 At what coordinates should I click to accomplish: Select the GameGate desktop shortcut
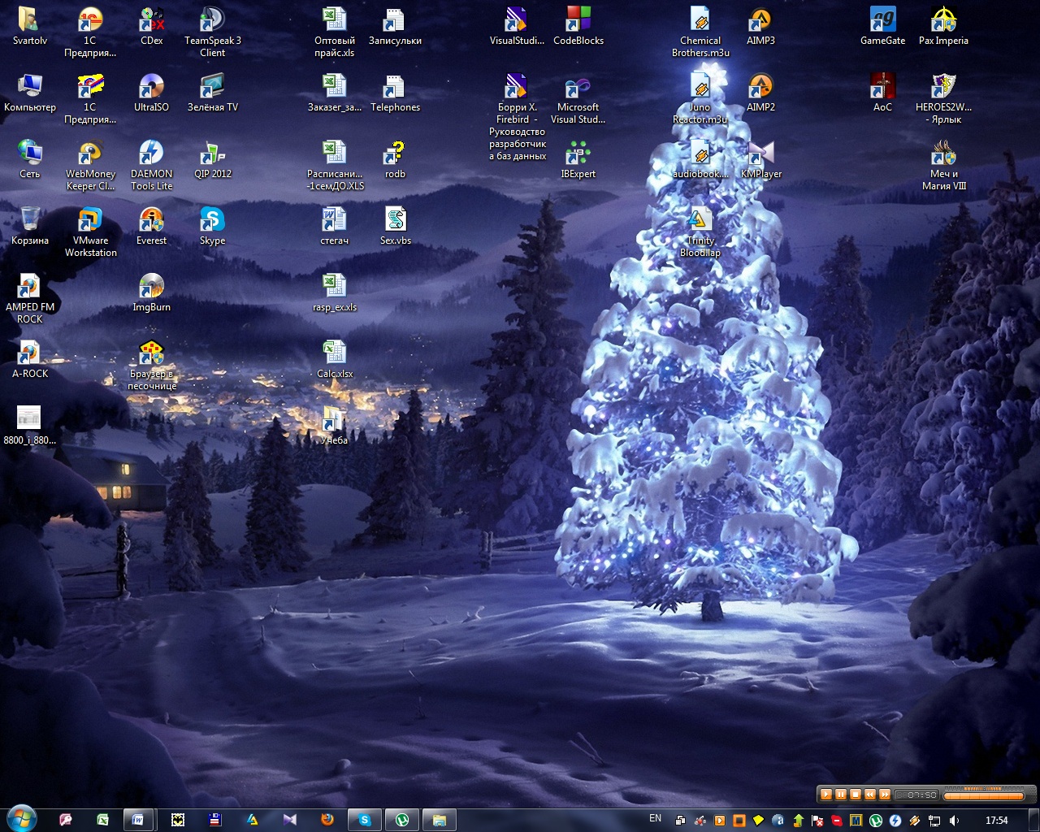coord(882,19)
